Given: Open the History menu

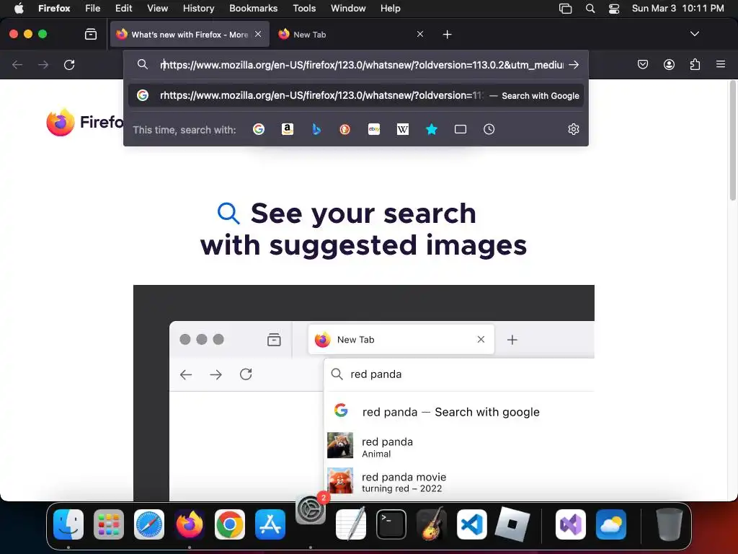Looking at the screenshot, I should [x=198, y=8].
